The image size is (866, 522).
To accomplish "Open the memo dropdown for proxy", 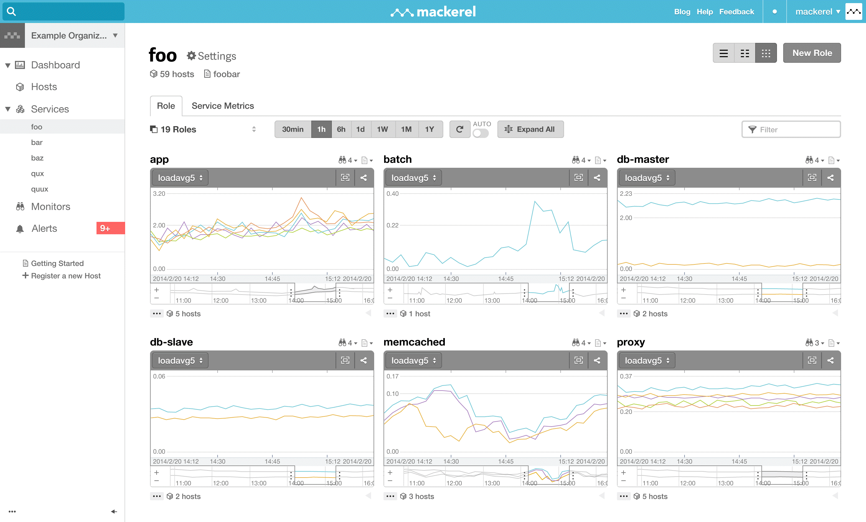I will [x=834, y=343].
